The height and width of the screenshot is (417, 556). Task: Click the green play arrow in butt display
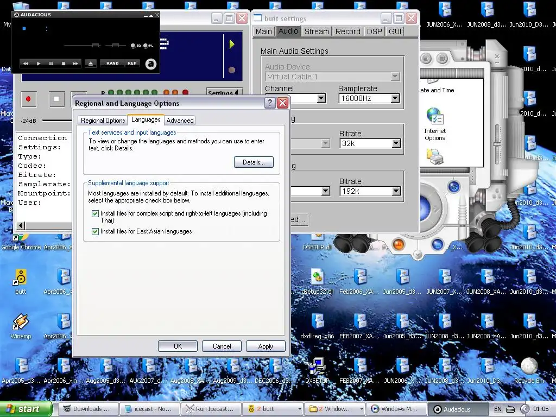point(231,45)
